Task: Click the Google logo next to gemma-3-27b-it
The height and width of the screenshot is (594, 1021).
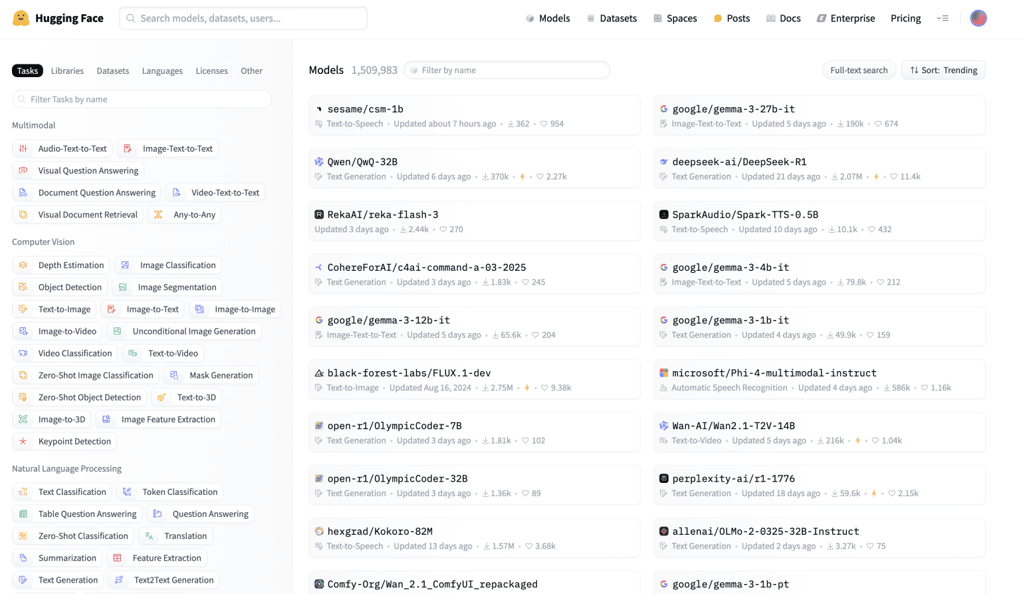Action: point(663,109)
